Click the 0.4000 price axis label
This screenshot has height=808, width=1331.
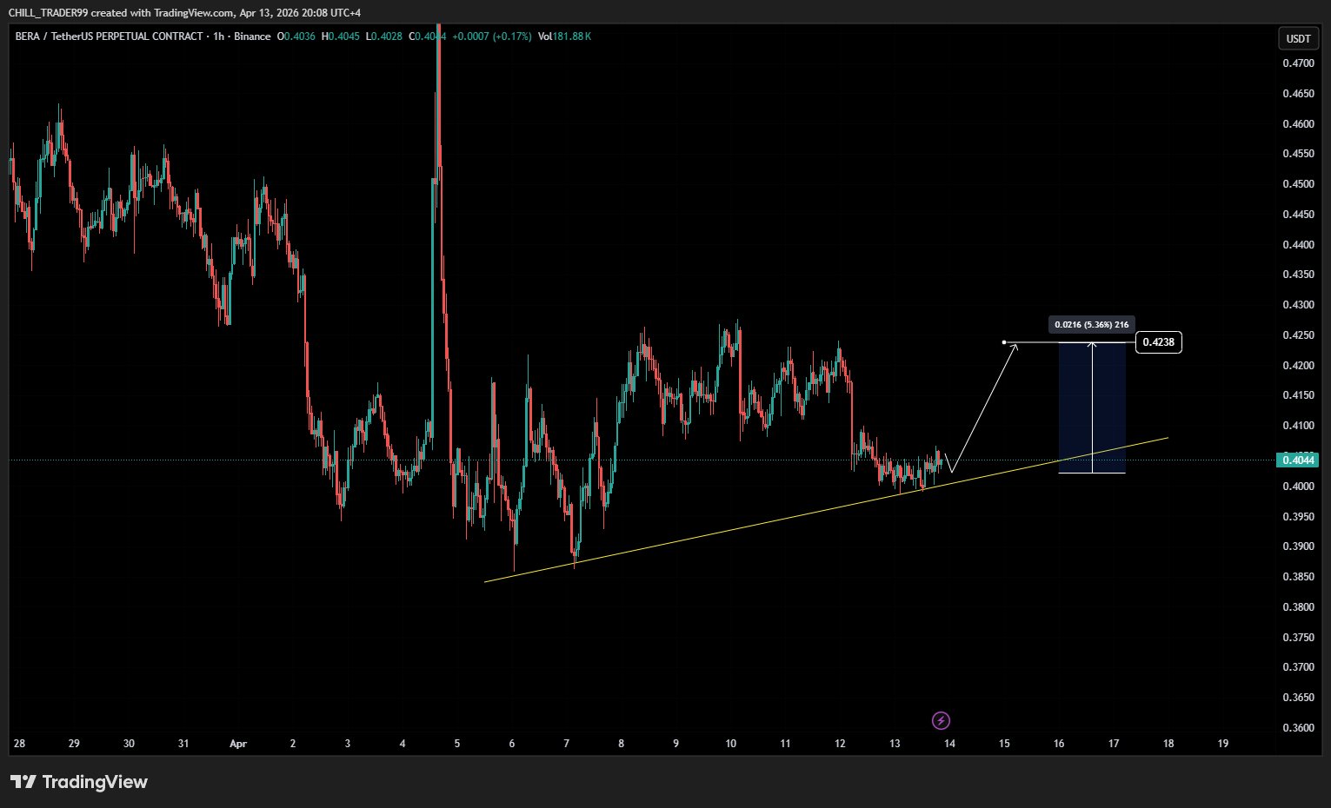click(1298, 487)
